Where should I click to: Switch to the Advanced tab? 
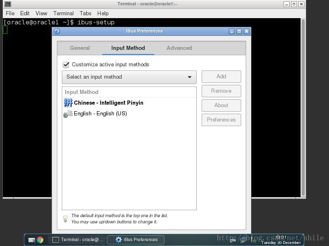[179, 48]
